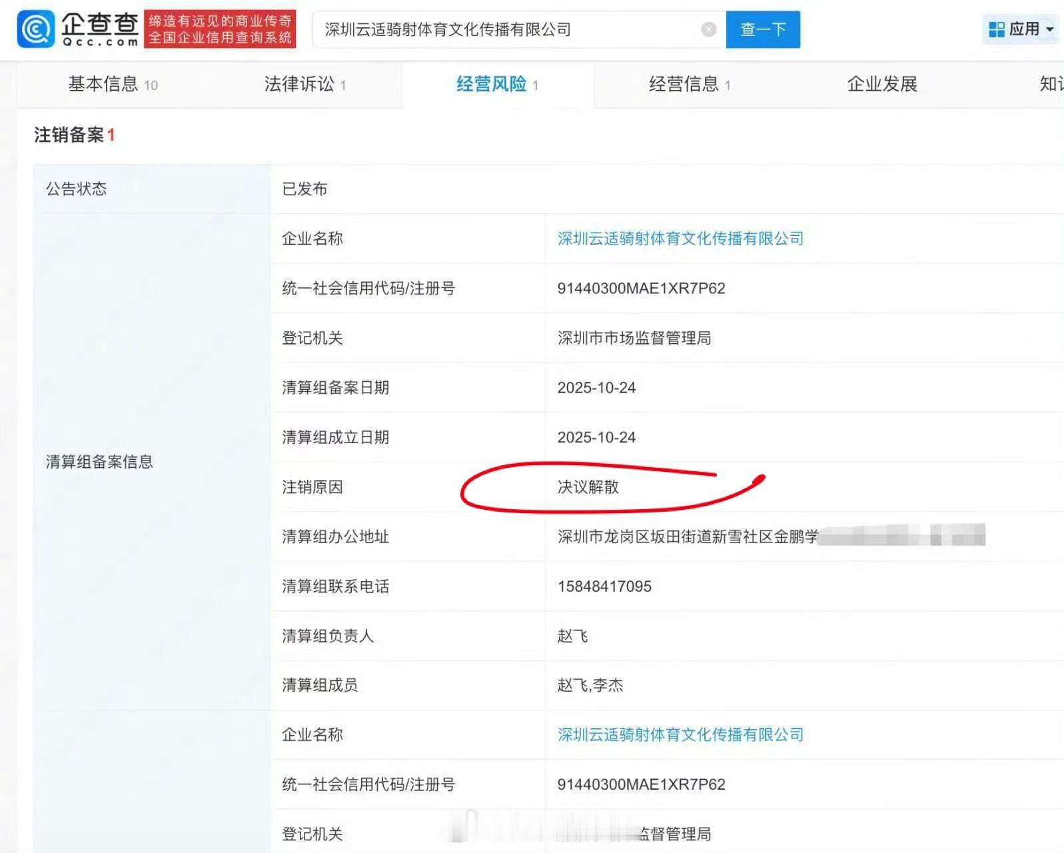Expand the 应用 dropdown arrow
The height and width of the screenshot is (853, 1064).
pyautogui.click(x=1050, y=29)
